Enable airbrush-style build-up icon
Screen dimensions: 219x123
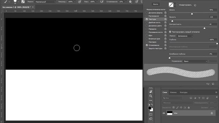102,2
